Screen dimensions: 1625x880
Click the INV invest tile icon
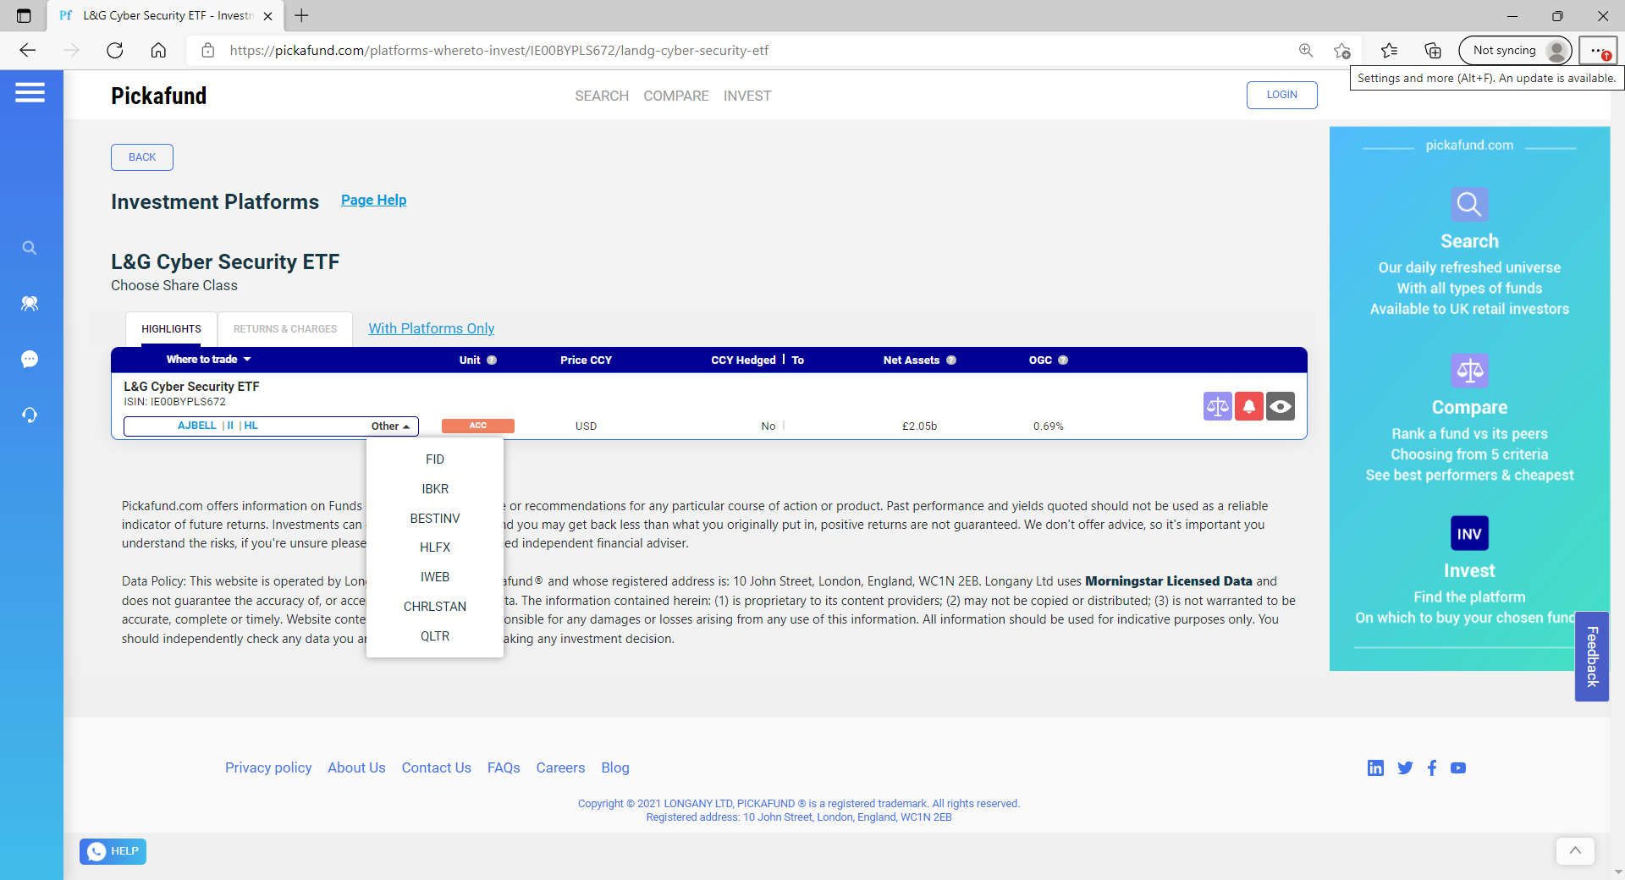click(1469, 534)
